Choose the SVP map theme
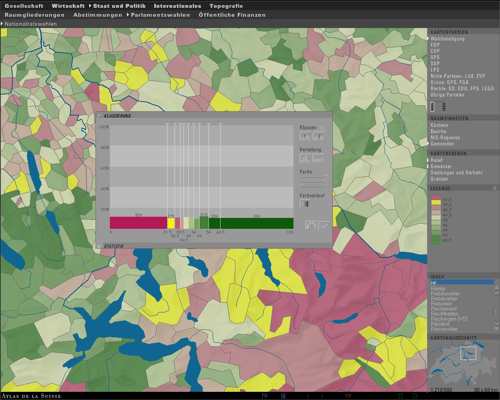This screenshot has height=400, width=500. [435, 64]
